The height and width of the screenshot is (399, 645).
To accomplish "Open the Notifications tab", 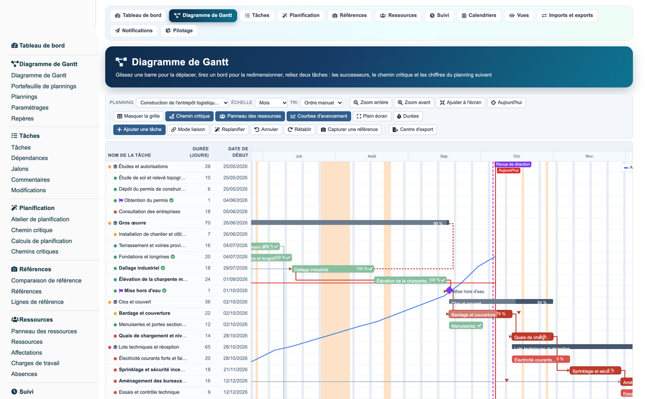I will 134,31.
